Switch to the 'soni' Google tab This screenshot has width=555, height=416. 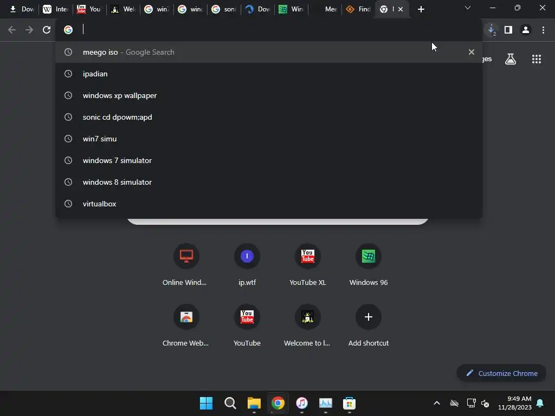pyautogui.click(x=224, y=9)
